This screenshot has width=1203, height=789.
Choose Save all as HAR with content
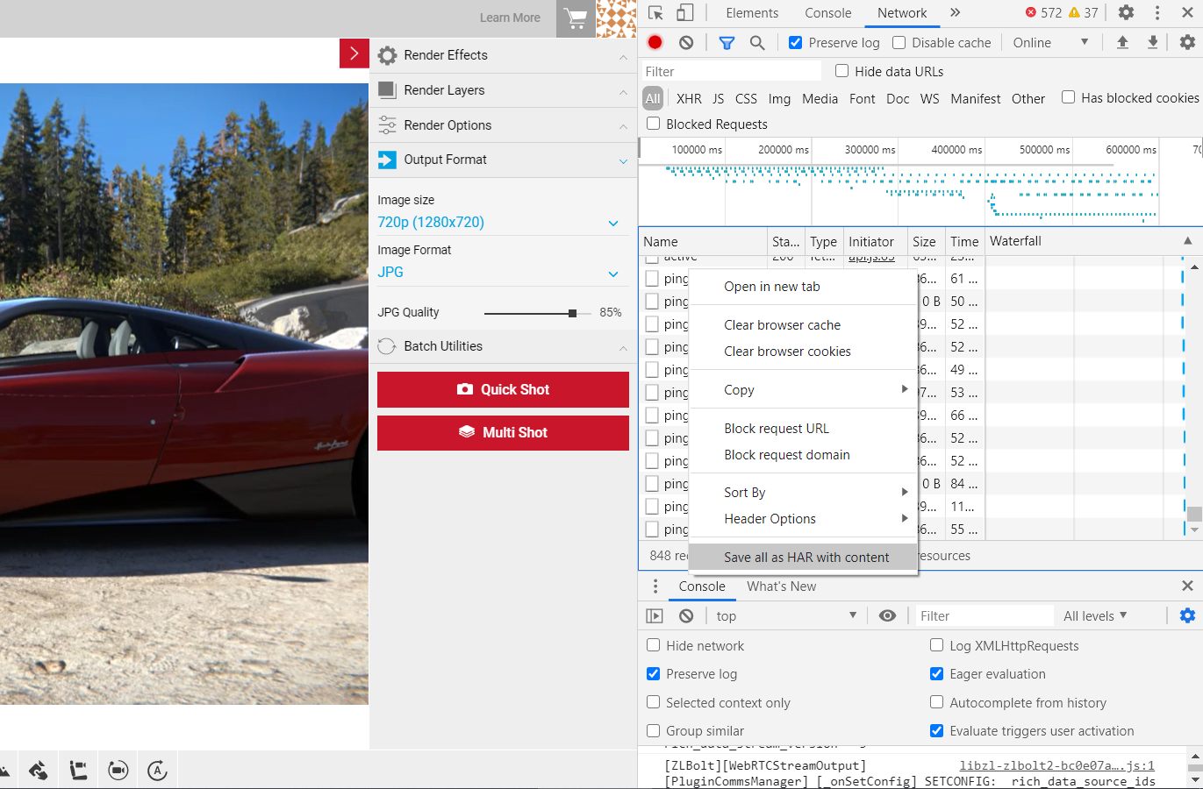point(804,557)
